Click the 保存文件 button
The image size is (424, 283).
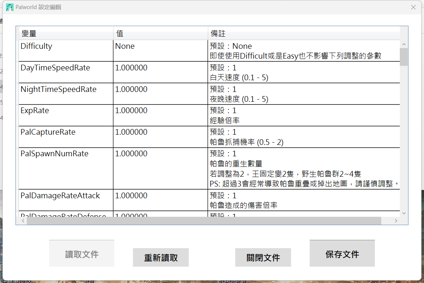tap(342, 253)
